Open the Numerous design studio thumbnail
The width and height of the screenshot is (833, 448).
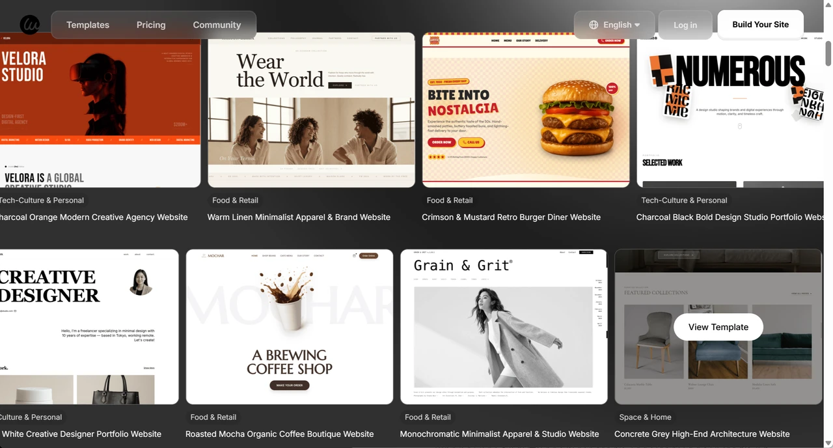pos(730,110)
